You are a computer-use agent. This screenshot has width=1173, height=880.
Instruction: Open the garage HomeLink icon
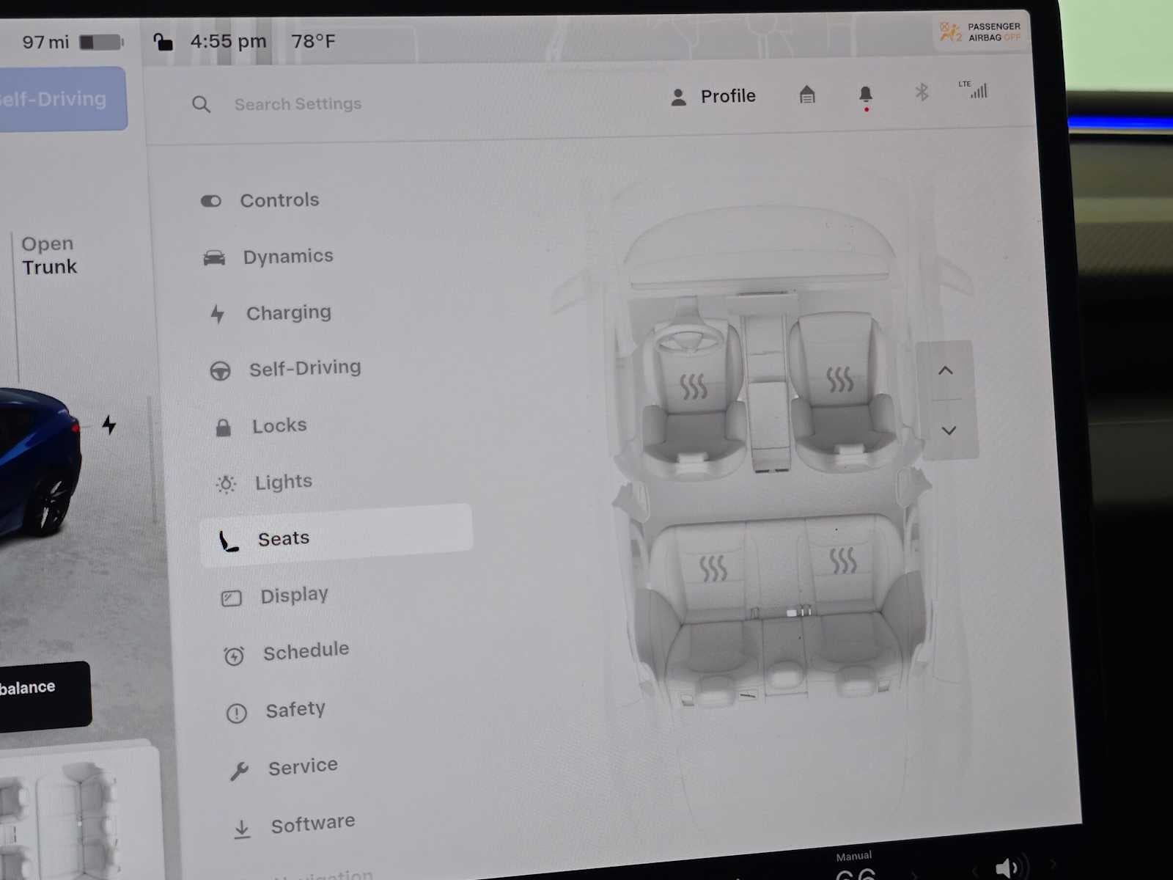(x=807, y=95)
